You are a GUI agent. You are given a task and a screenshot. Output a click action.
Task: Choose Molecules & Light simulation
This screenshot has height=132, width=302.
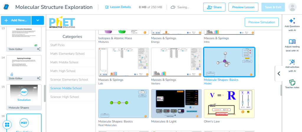tap(176, 104)
